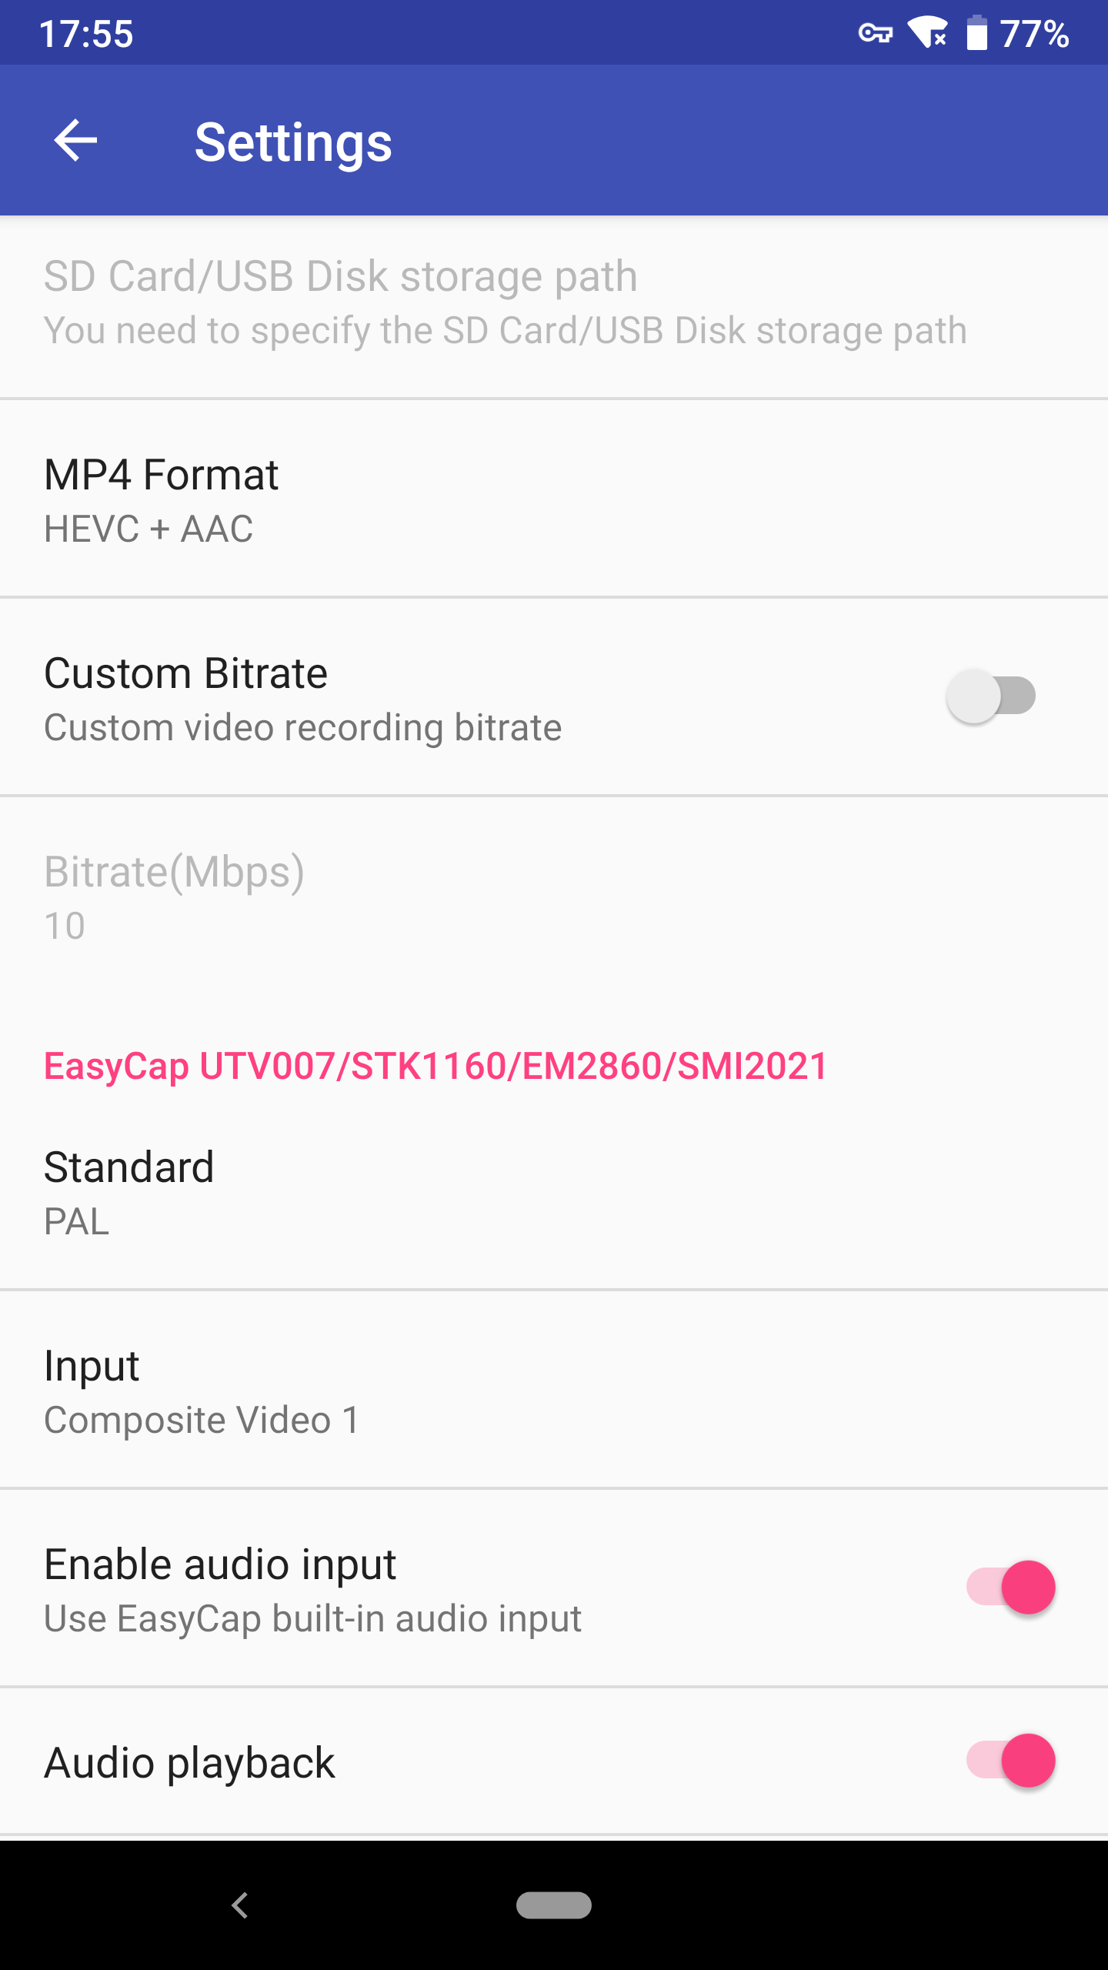The width and height of the screenshot is (1108, 1970).
Task: Tap the battery status icon
Action: pos(976,34)
